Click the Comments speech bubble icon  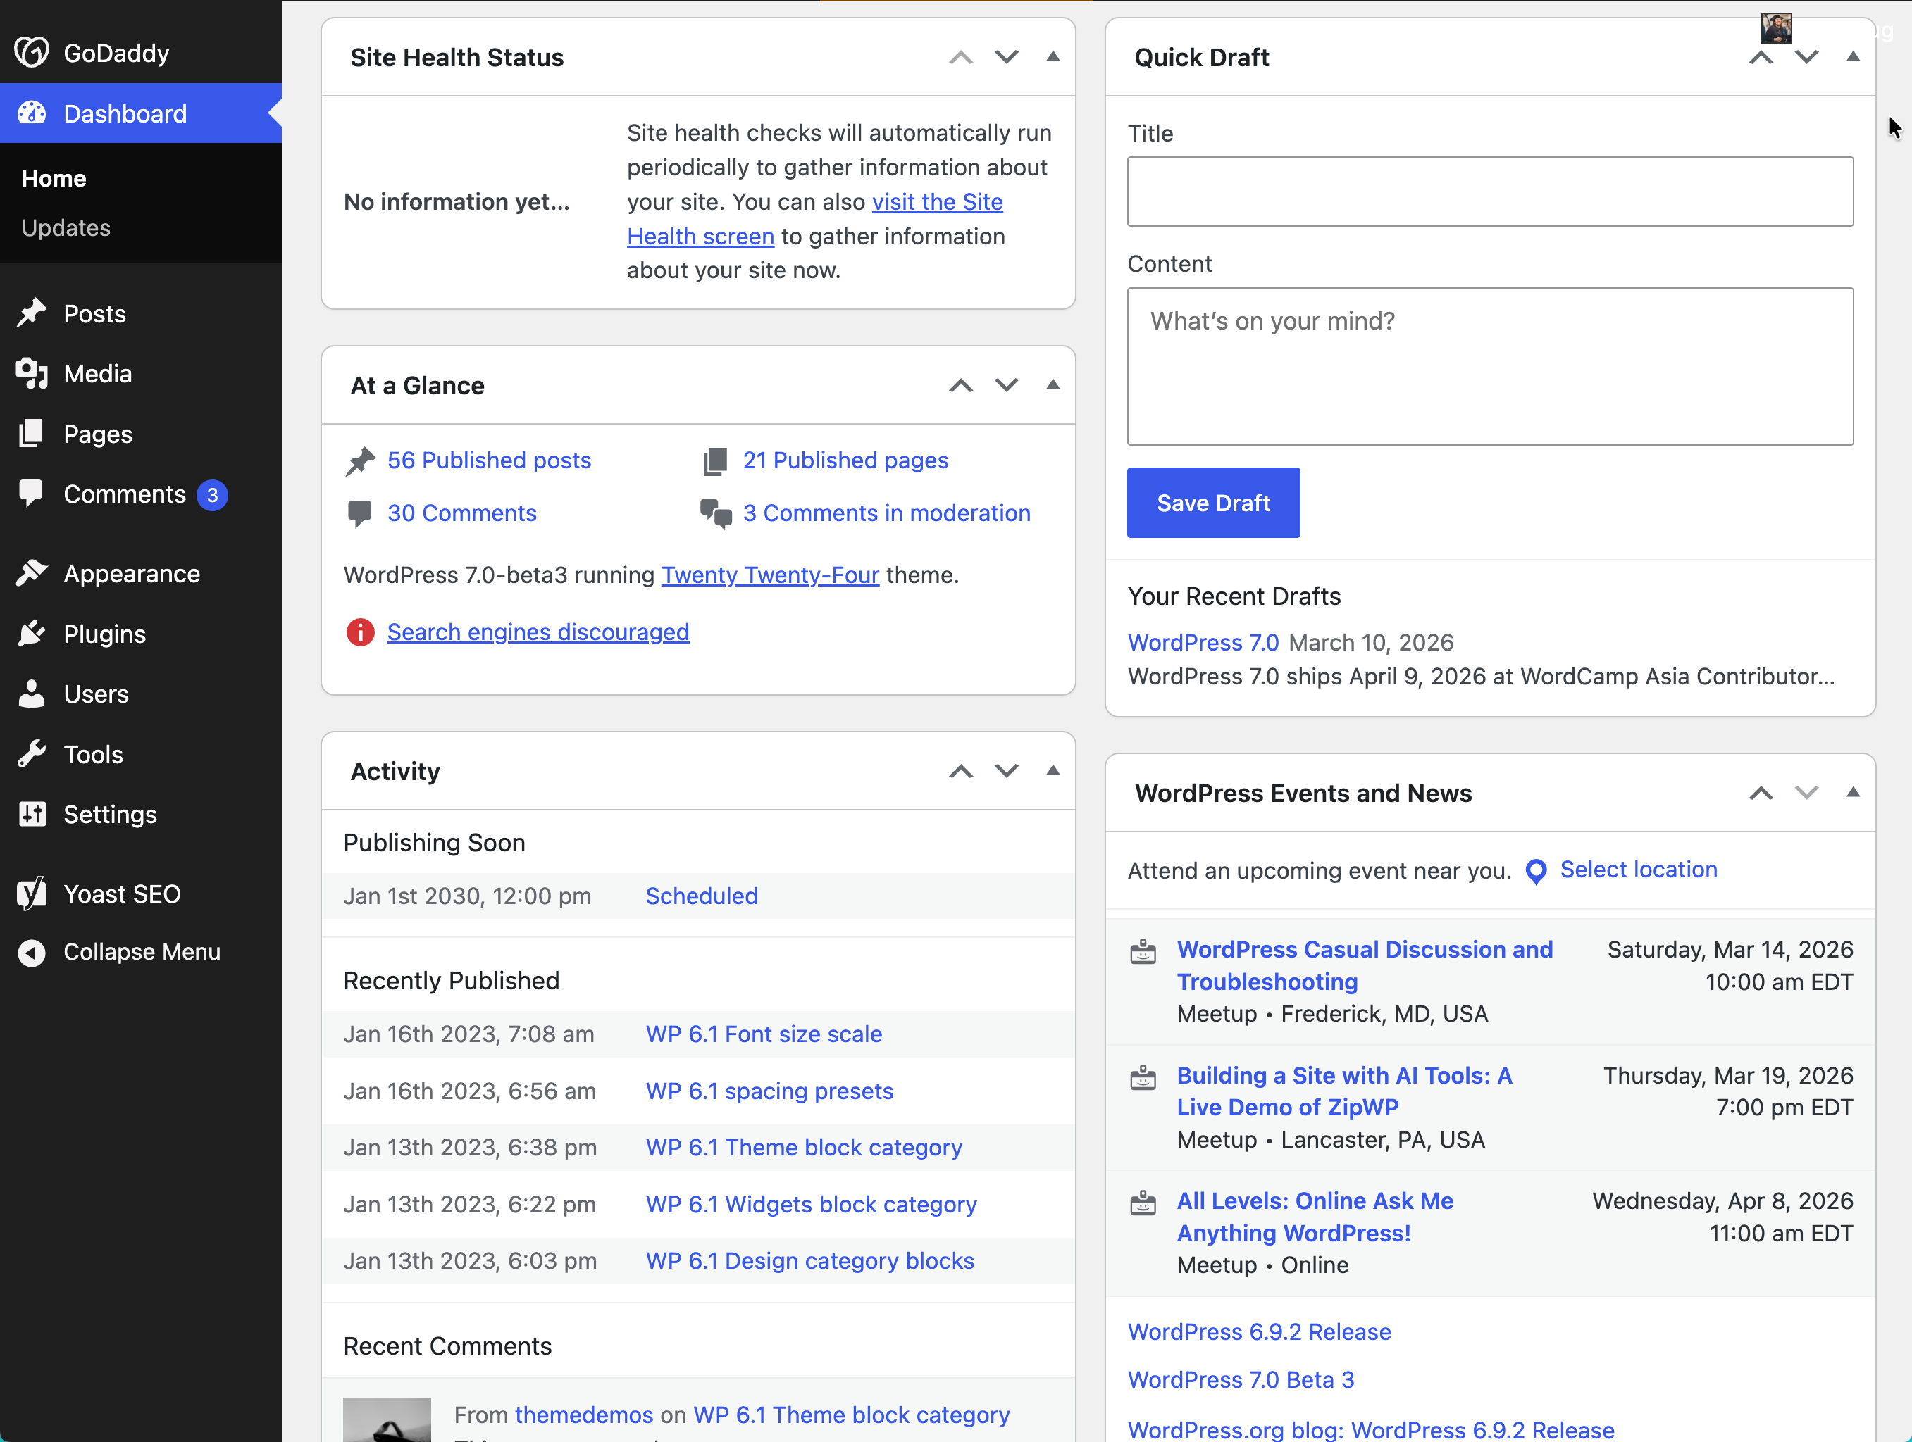(x=32, y=494)
